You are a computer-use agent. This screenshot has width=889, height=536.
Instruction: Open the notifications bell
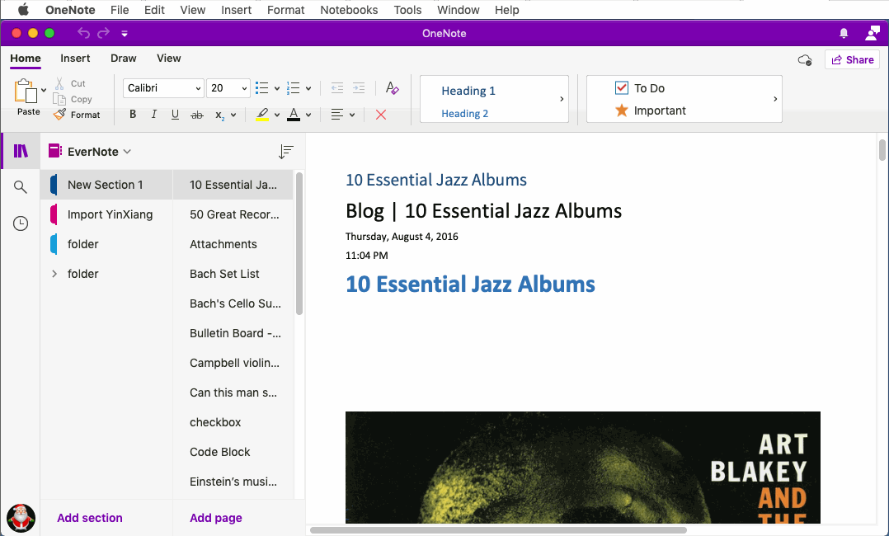[x=844, y=33]
